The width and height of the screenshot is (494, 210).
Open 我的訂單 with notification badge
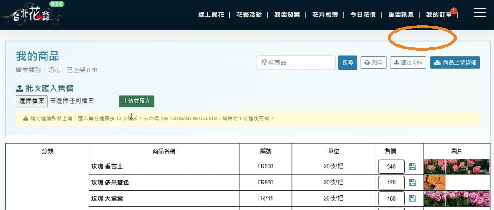point(440,14)
